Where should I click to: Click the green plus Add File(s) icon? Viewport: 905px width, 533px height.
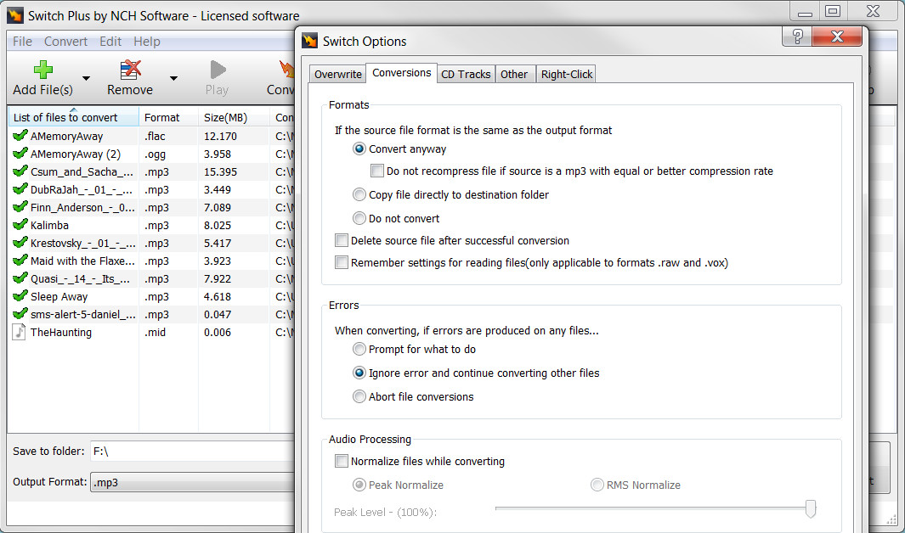pos(42,70)
